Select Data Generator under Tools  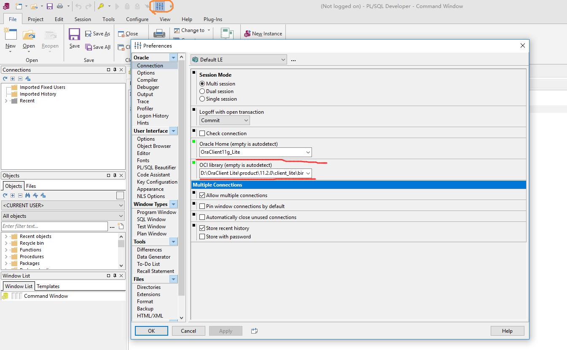(153, 257)
